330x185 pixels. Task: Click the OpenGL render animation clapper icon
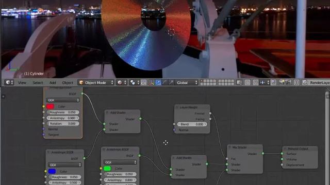(288, 82)
